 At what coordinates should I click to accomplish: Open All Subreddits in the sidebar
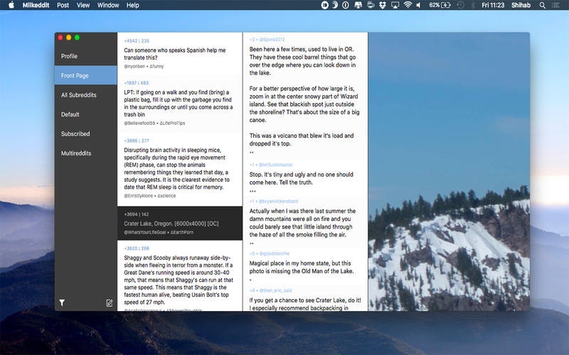point(85,95)
